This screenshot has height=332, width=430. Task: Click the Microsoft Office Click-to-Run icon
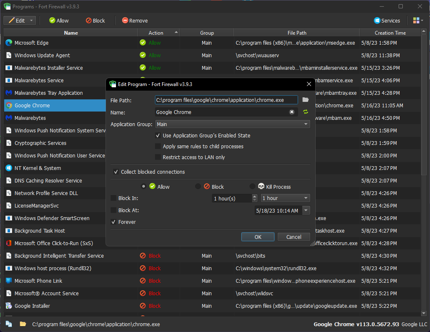pos(9,243)
